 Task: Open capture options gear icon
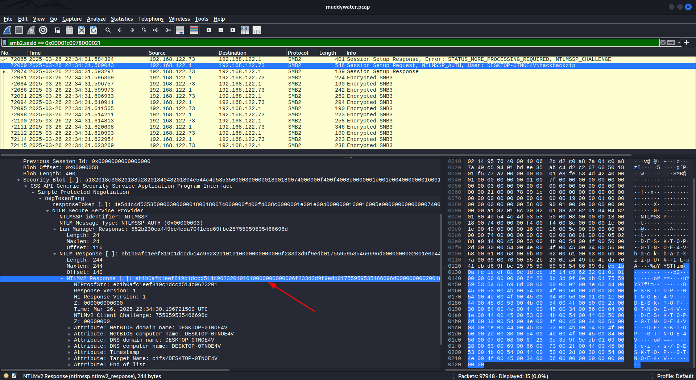[43, 30]
